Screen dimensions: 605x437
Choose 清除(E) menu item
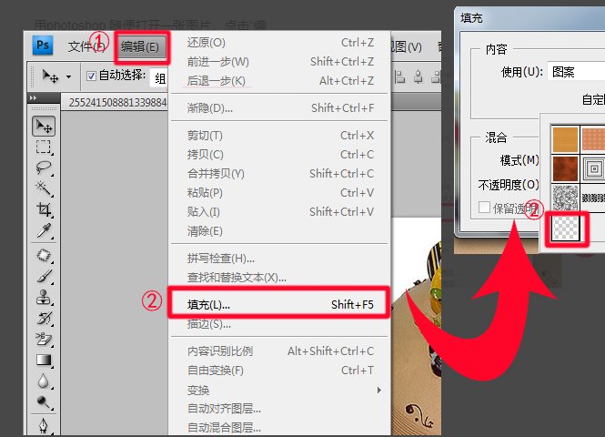point(280,231)
